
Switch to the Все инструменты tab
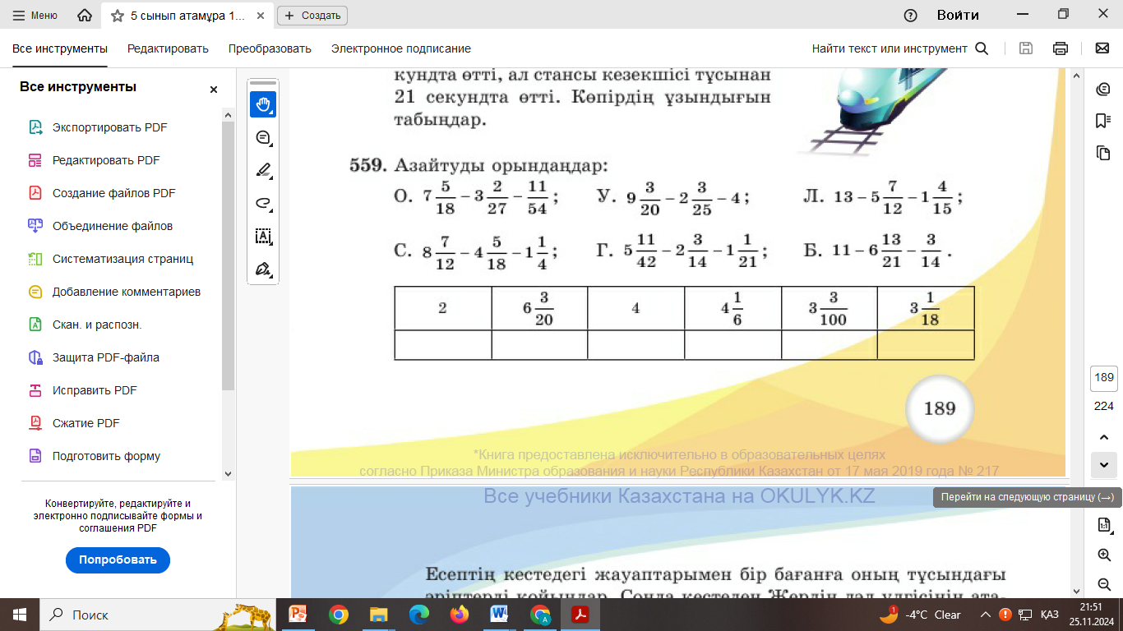(60, 48)
